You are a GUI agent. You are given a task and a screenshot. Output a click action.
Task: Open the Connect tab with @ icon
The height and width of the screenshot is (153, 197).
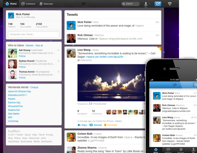tap(28, 4)
